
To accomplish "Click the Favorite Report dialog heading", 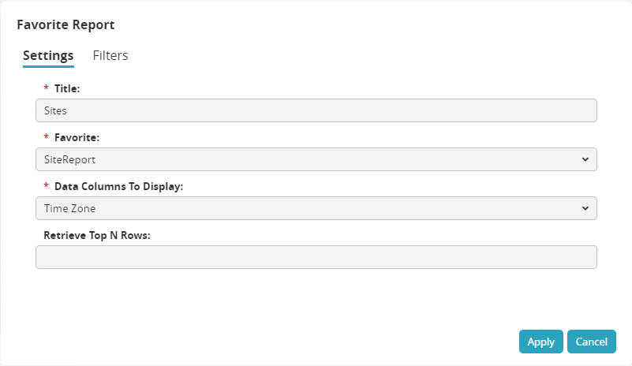I will pyautogui.click(x=65, y=25).
